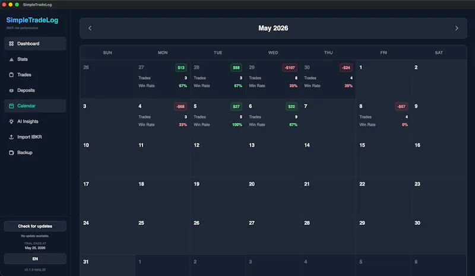
Task: Open the Backup page
Action: click(35, 153)
